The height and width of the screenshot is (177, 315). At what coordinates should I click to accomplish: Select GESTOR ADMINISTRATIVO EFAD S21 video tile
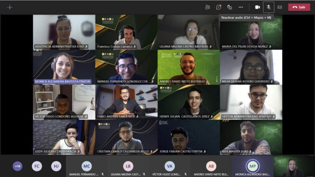[x=251, y=102]
